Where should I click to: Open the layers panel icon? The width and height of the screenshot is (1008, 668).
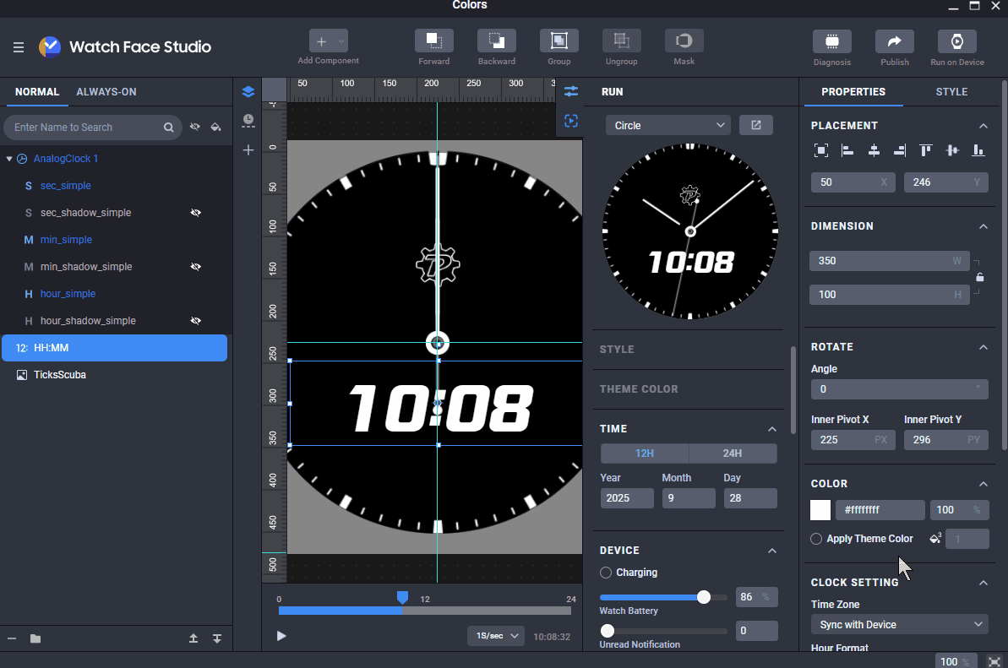pyautogui.click(x=248, y=92)
